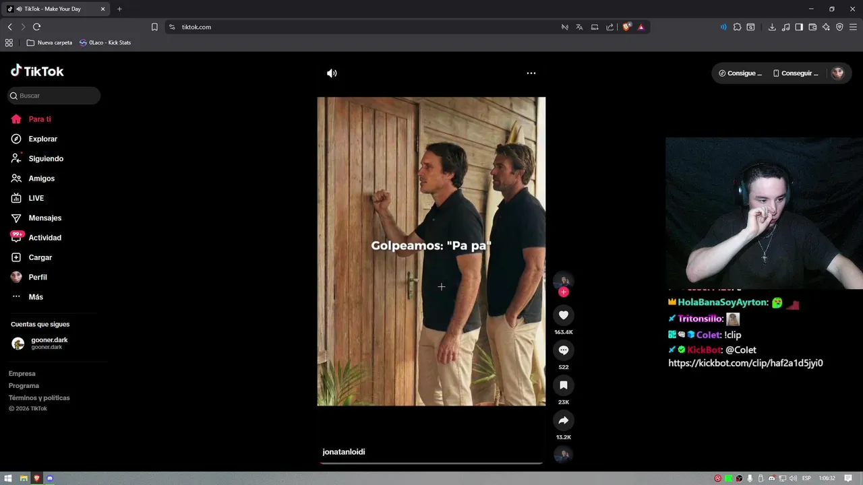Open 0Laco - Kick Stats bookmark
The width and height of the screenshot is (863, 485).
click(x=105, y=42)
